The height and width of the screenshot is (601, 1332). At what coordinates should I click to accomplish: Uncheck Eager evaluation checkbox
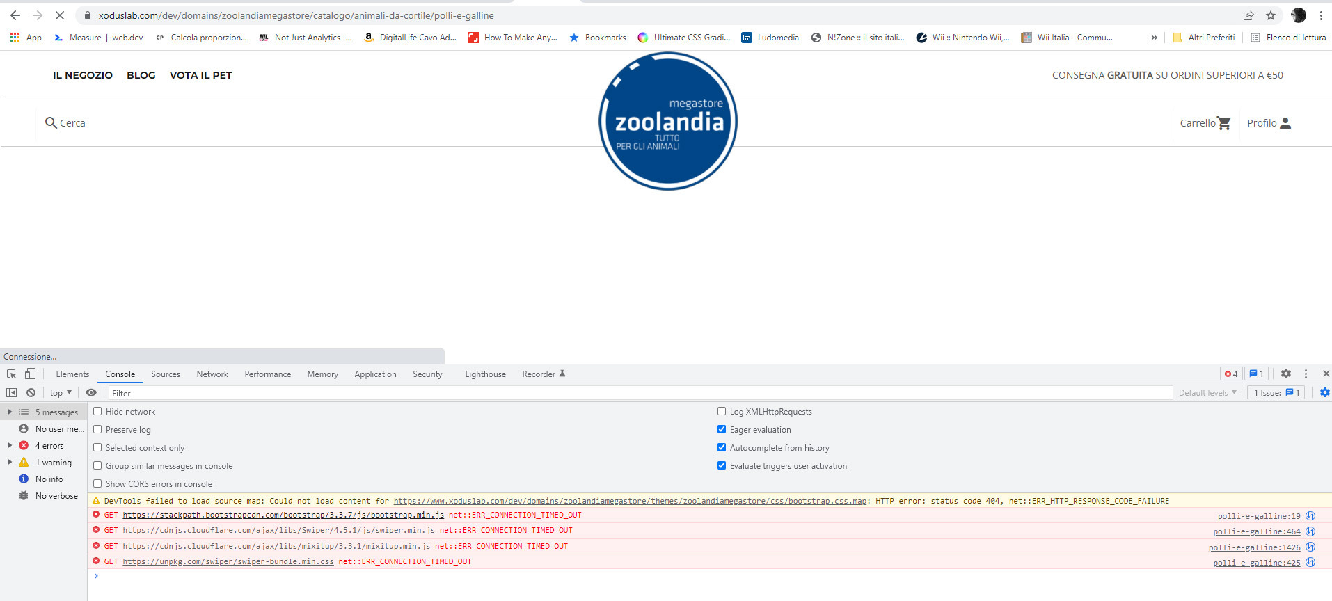(722, 430)
